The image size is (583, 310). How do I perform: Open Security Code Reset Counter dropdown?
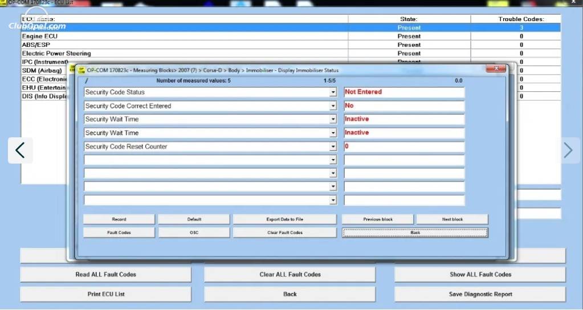tap(333, 147)
